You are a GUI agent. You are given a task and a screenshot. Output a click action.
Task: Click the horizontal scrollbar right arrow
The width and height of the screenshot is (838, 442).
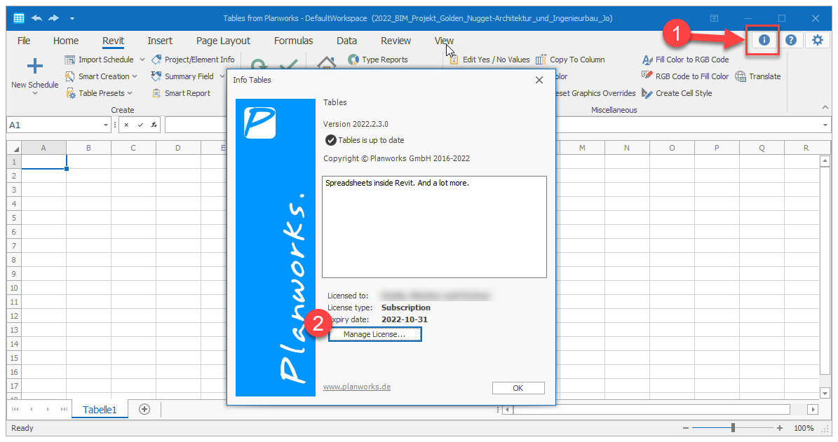(x=813, y=410)
